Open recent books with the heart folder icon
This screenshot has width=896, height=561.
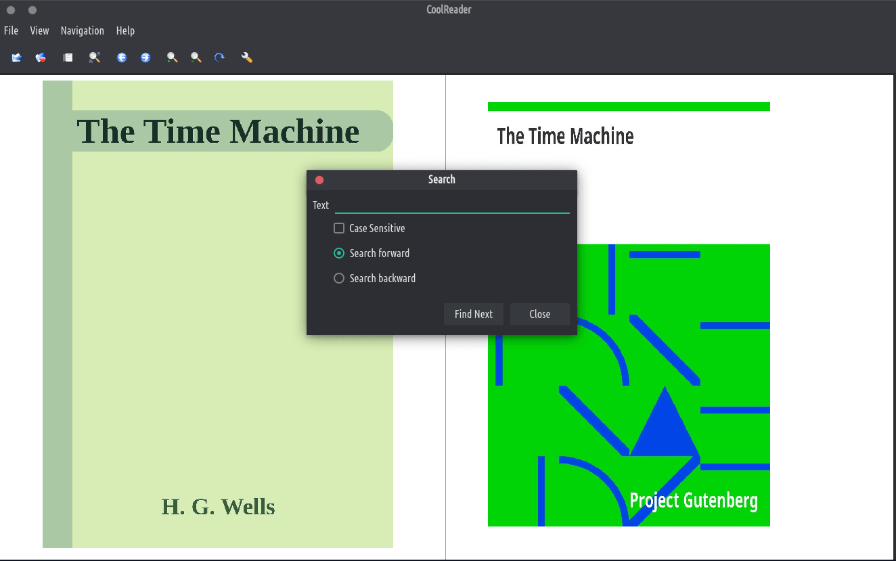(x=41, y=58)
